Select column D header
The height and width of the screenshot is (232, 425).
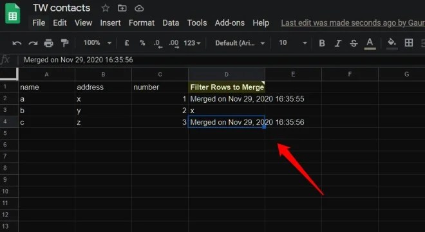point(227,75)
